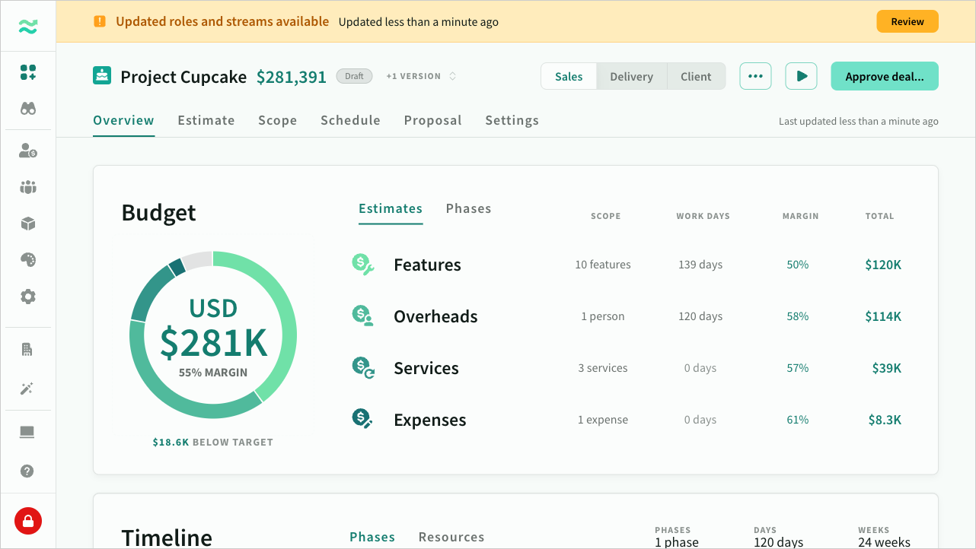Click the 1 person scope value
976x549 pixels.
coord(603,316)
